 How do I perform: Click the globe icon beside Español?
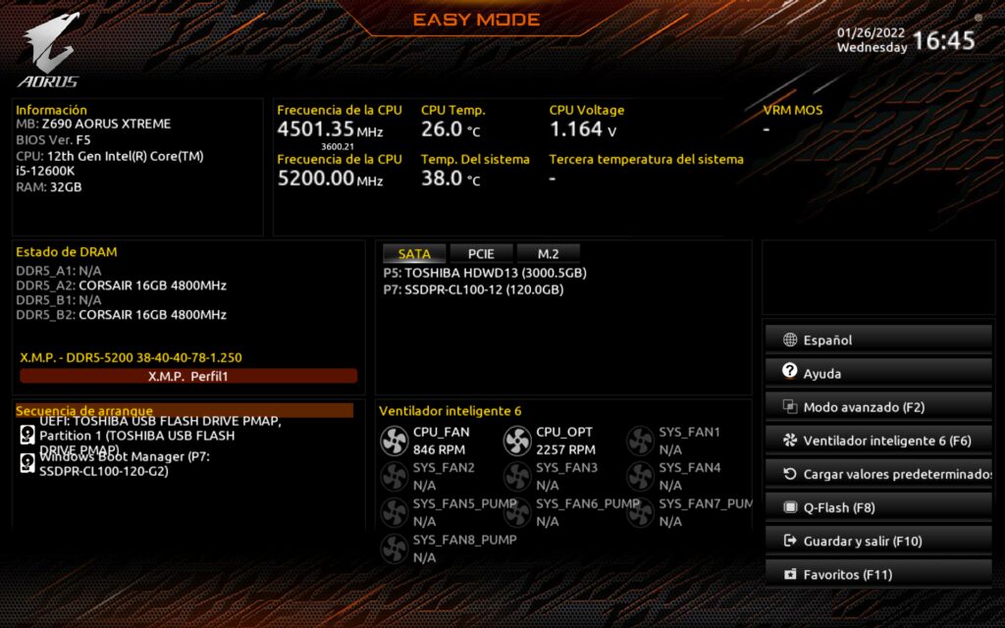(x=790, y=340)
